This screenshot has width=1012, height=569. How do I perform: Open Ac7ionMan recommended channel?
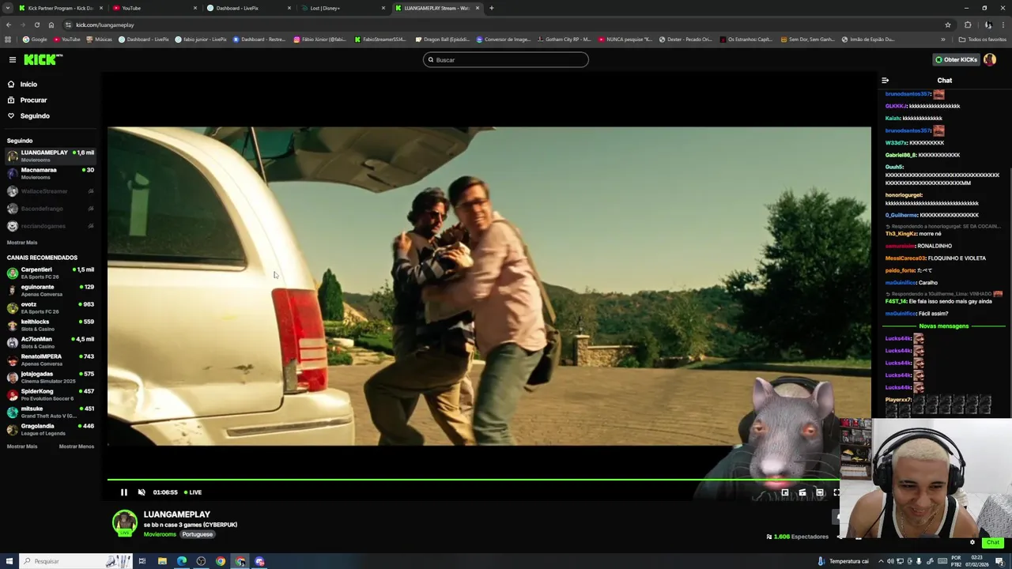click(x=51, y=342)
